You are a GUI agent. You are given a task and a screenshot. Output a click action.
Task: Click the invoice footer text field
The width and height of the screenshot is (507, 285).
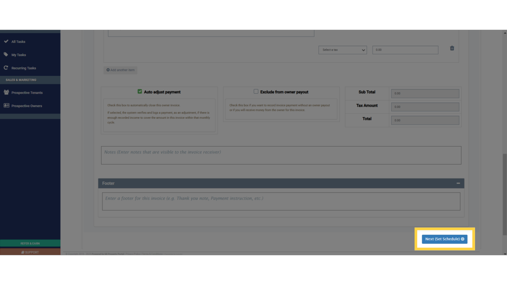click(x=281, y=201)
